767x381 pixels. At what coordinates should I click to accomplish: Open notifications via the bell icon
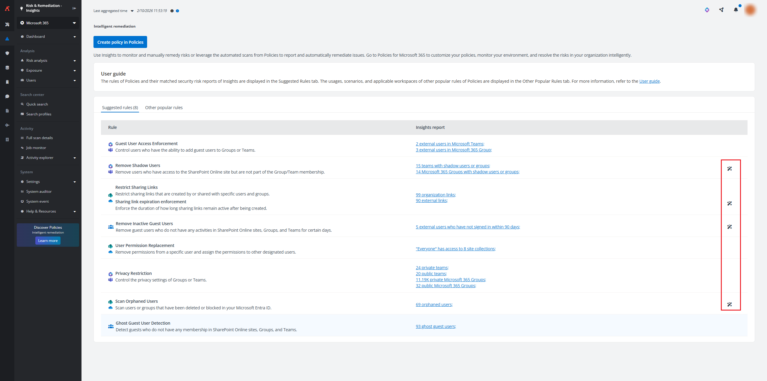point(736,9)
